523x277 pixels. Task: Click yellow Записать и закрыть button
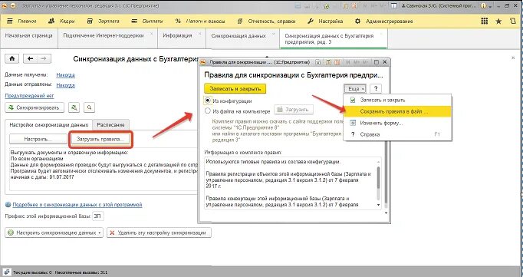[235, 88]
